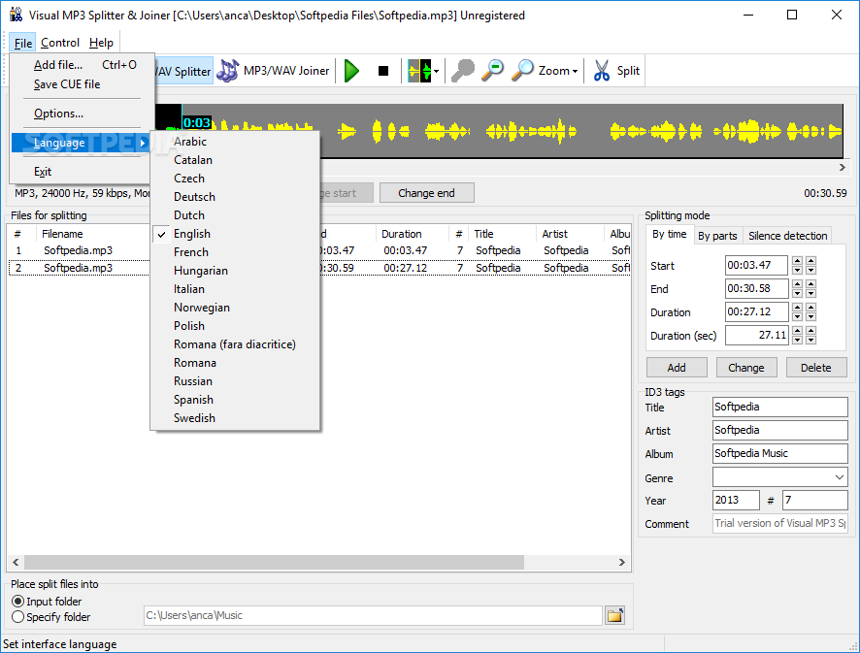Select Romana (fara diacritice) language
Viewport: 860px width, 653px height.
pyautogui.click(x=235, y=344)
